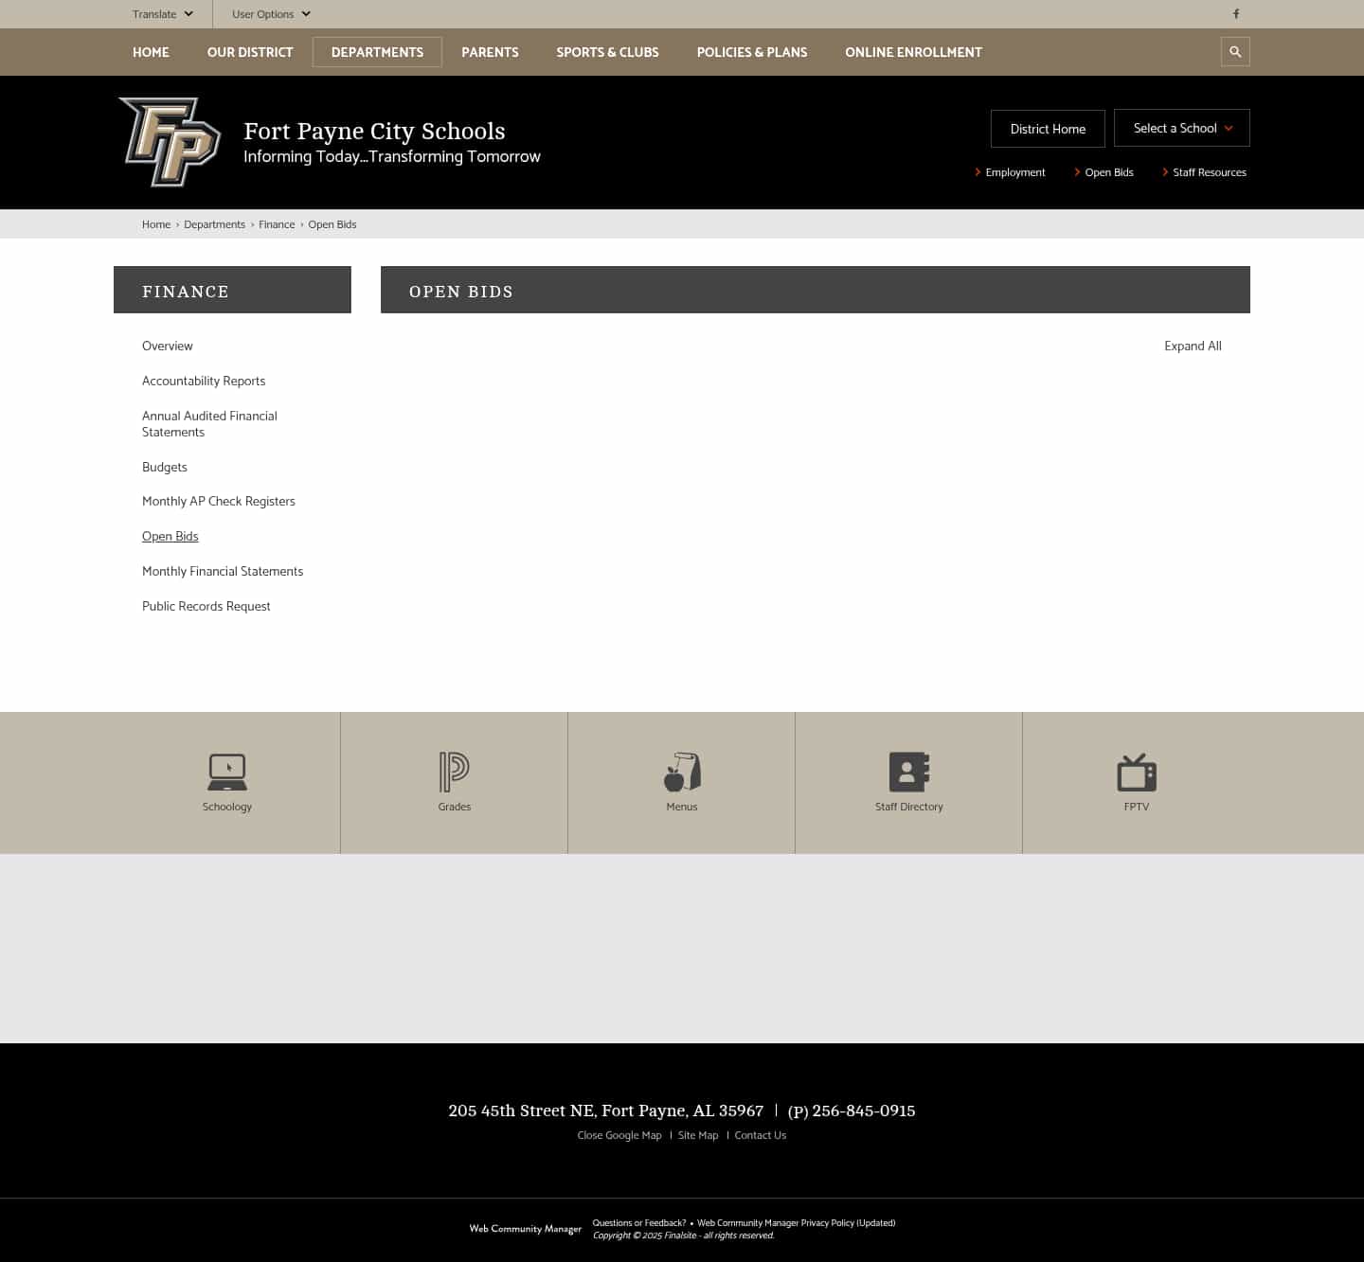Expand the Select a School dropdown

tap(1182, 128)
